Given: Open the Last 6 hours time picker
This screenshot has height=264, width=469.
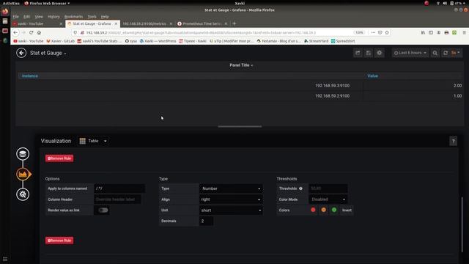Looking at the screenshot, I should click(410, 53).
